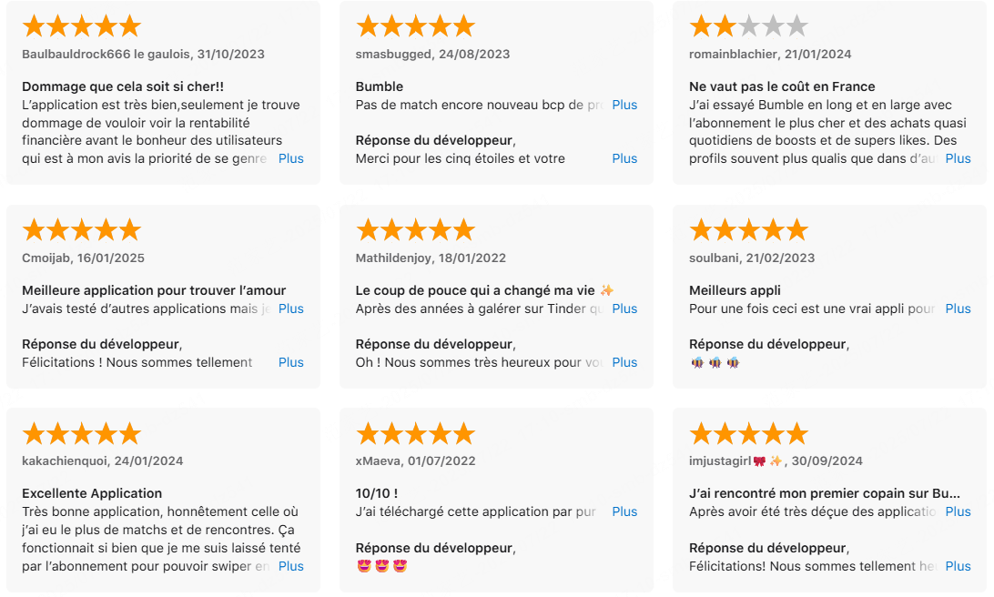Click the star rating on kakachienquoi's review
Image resolution: width=994 pixels, height=597 pixels.
tap(82, 434)
